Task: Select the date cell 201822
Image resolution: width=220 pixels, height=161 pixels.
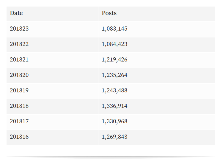Action: (19, 44)
